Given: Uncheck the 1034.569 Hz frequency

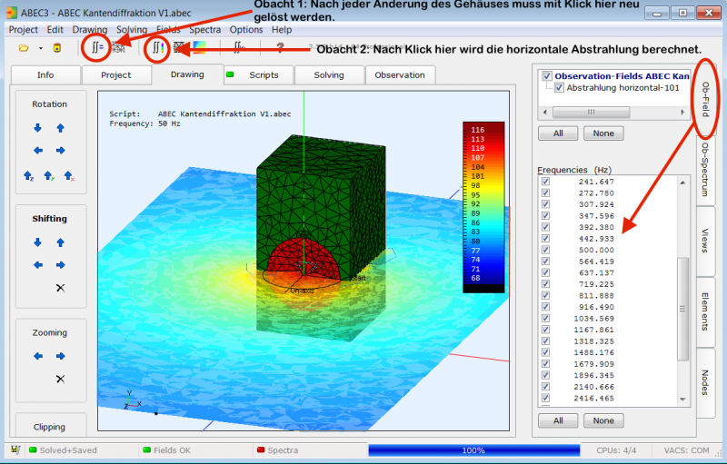Looking at the screenshot, I should point(546,318).
